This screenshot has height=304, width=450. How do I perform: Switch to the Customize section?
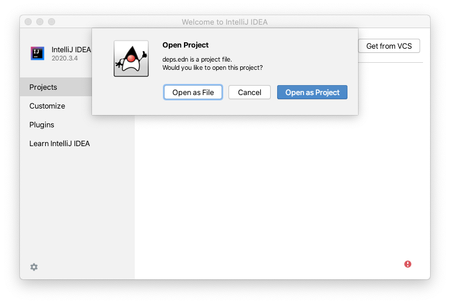[47, 106]
